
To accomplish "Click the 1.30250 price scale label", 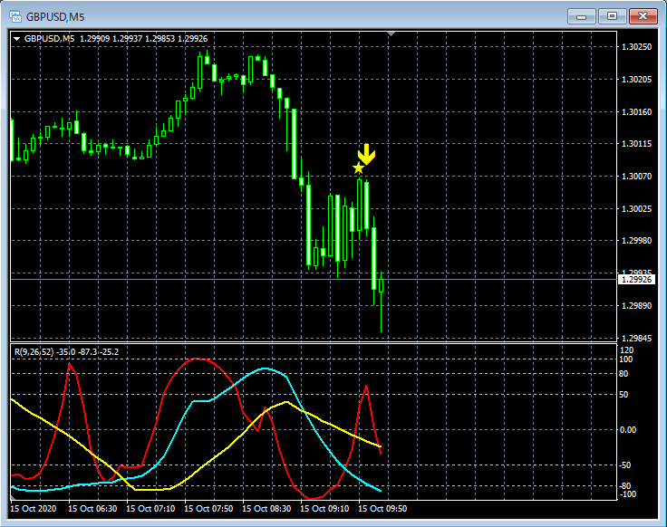I will click(x=637, y=46).
